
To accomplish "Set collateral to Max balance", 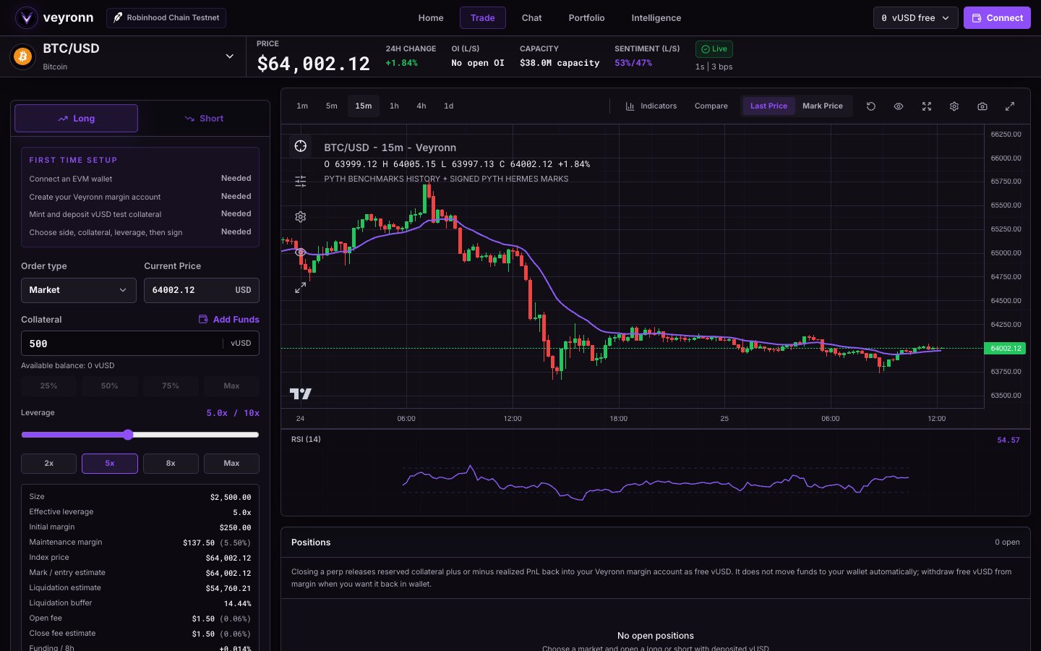I will (231, 386).
